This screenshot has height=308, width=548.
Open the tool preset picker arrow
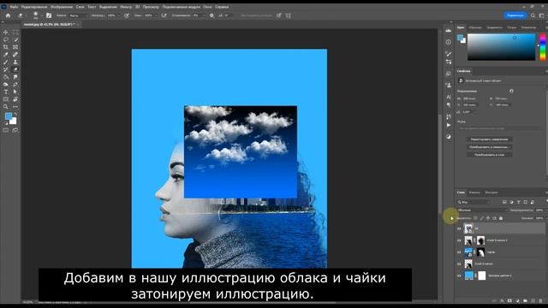click(x=26, y=15)
